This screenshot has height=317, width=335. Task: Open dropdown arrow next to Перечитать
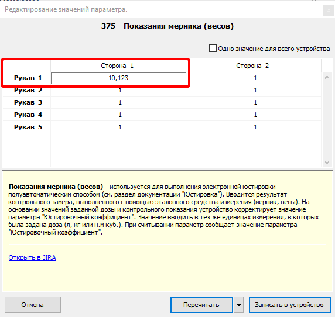pyautogui.click(x=239, y=305)
